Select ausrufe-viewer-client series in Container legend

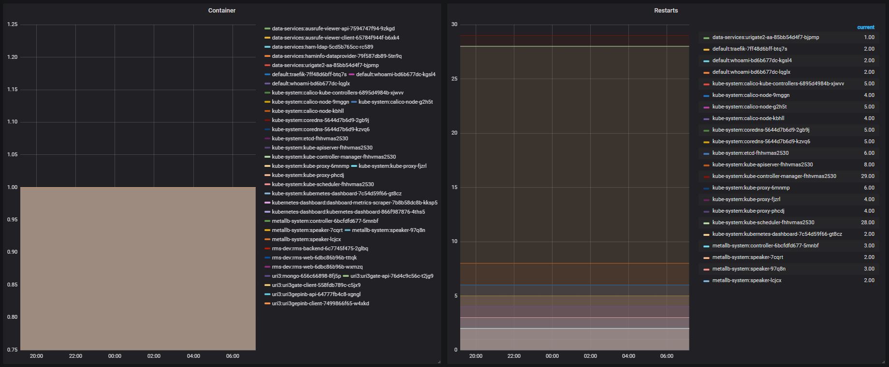(x=335, y=38)
